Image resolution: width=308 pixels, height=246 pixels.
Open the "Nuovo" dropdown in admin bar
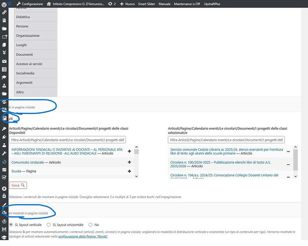pyautogui.click(x=127, y=3)
